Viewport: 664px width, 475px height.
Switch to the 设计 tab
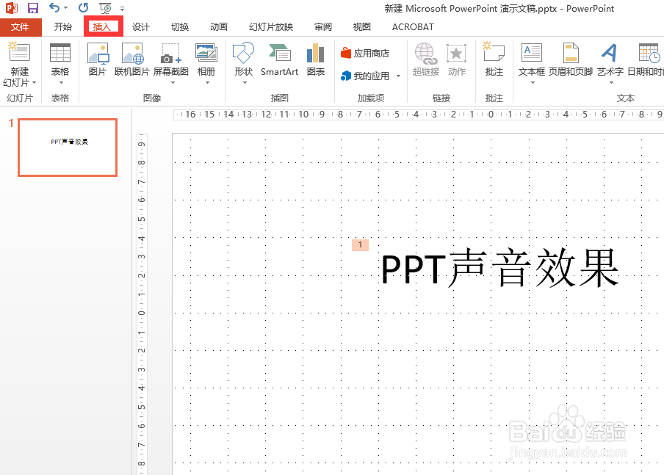point(140,26)
